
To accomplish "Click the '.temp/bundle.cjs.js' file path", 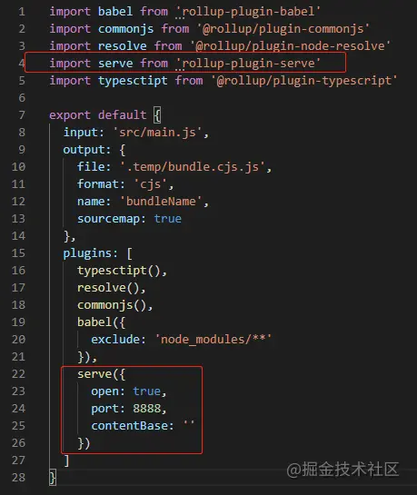I will pyautogui.click(x=193, y=167).
